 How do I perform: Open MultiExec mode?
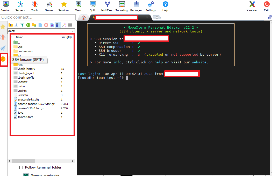point(107,6)
